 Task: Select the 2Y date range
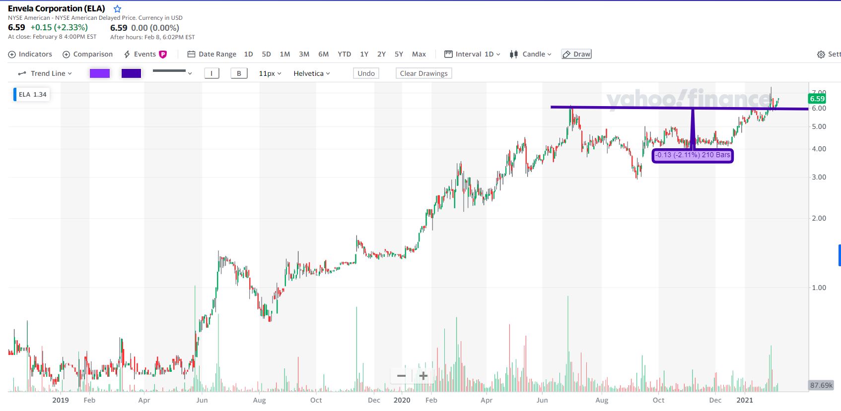[x=382, y=54]
